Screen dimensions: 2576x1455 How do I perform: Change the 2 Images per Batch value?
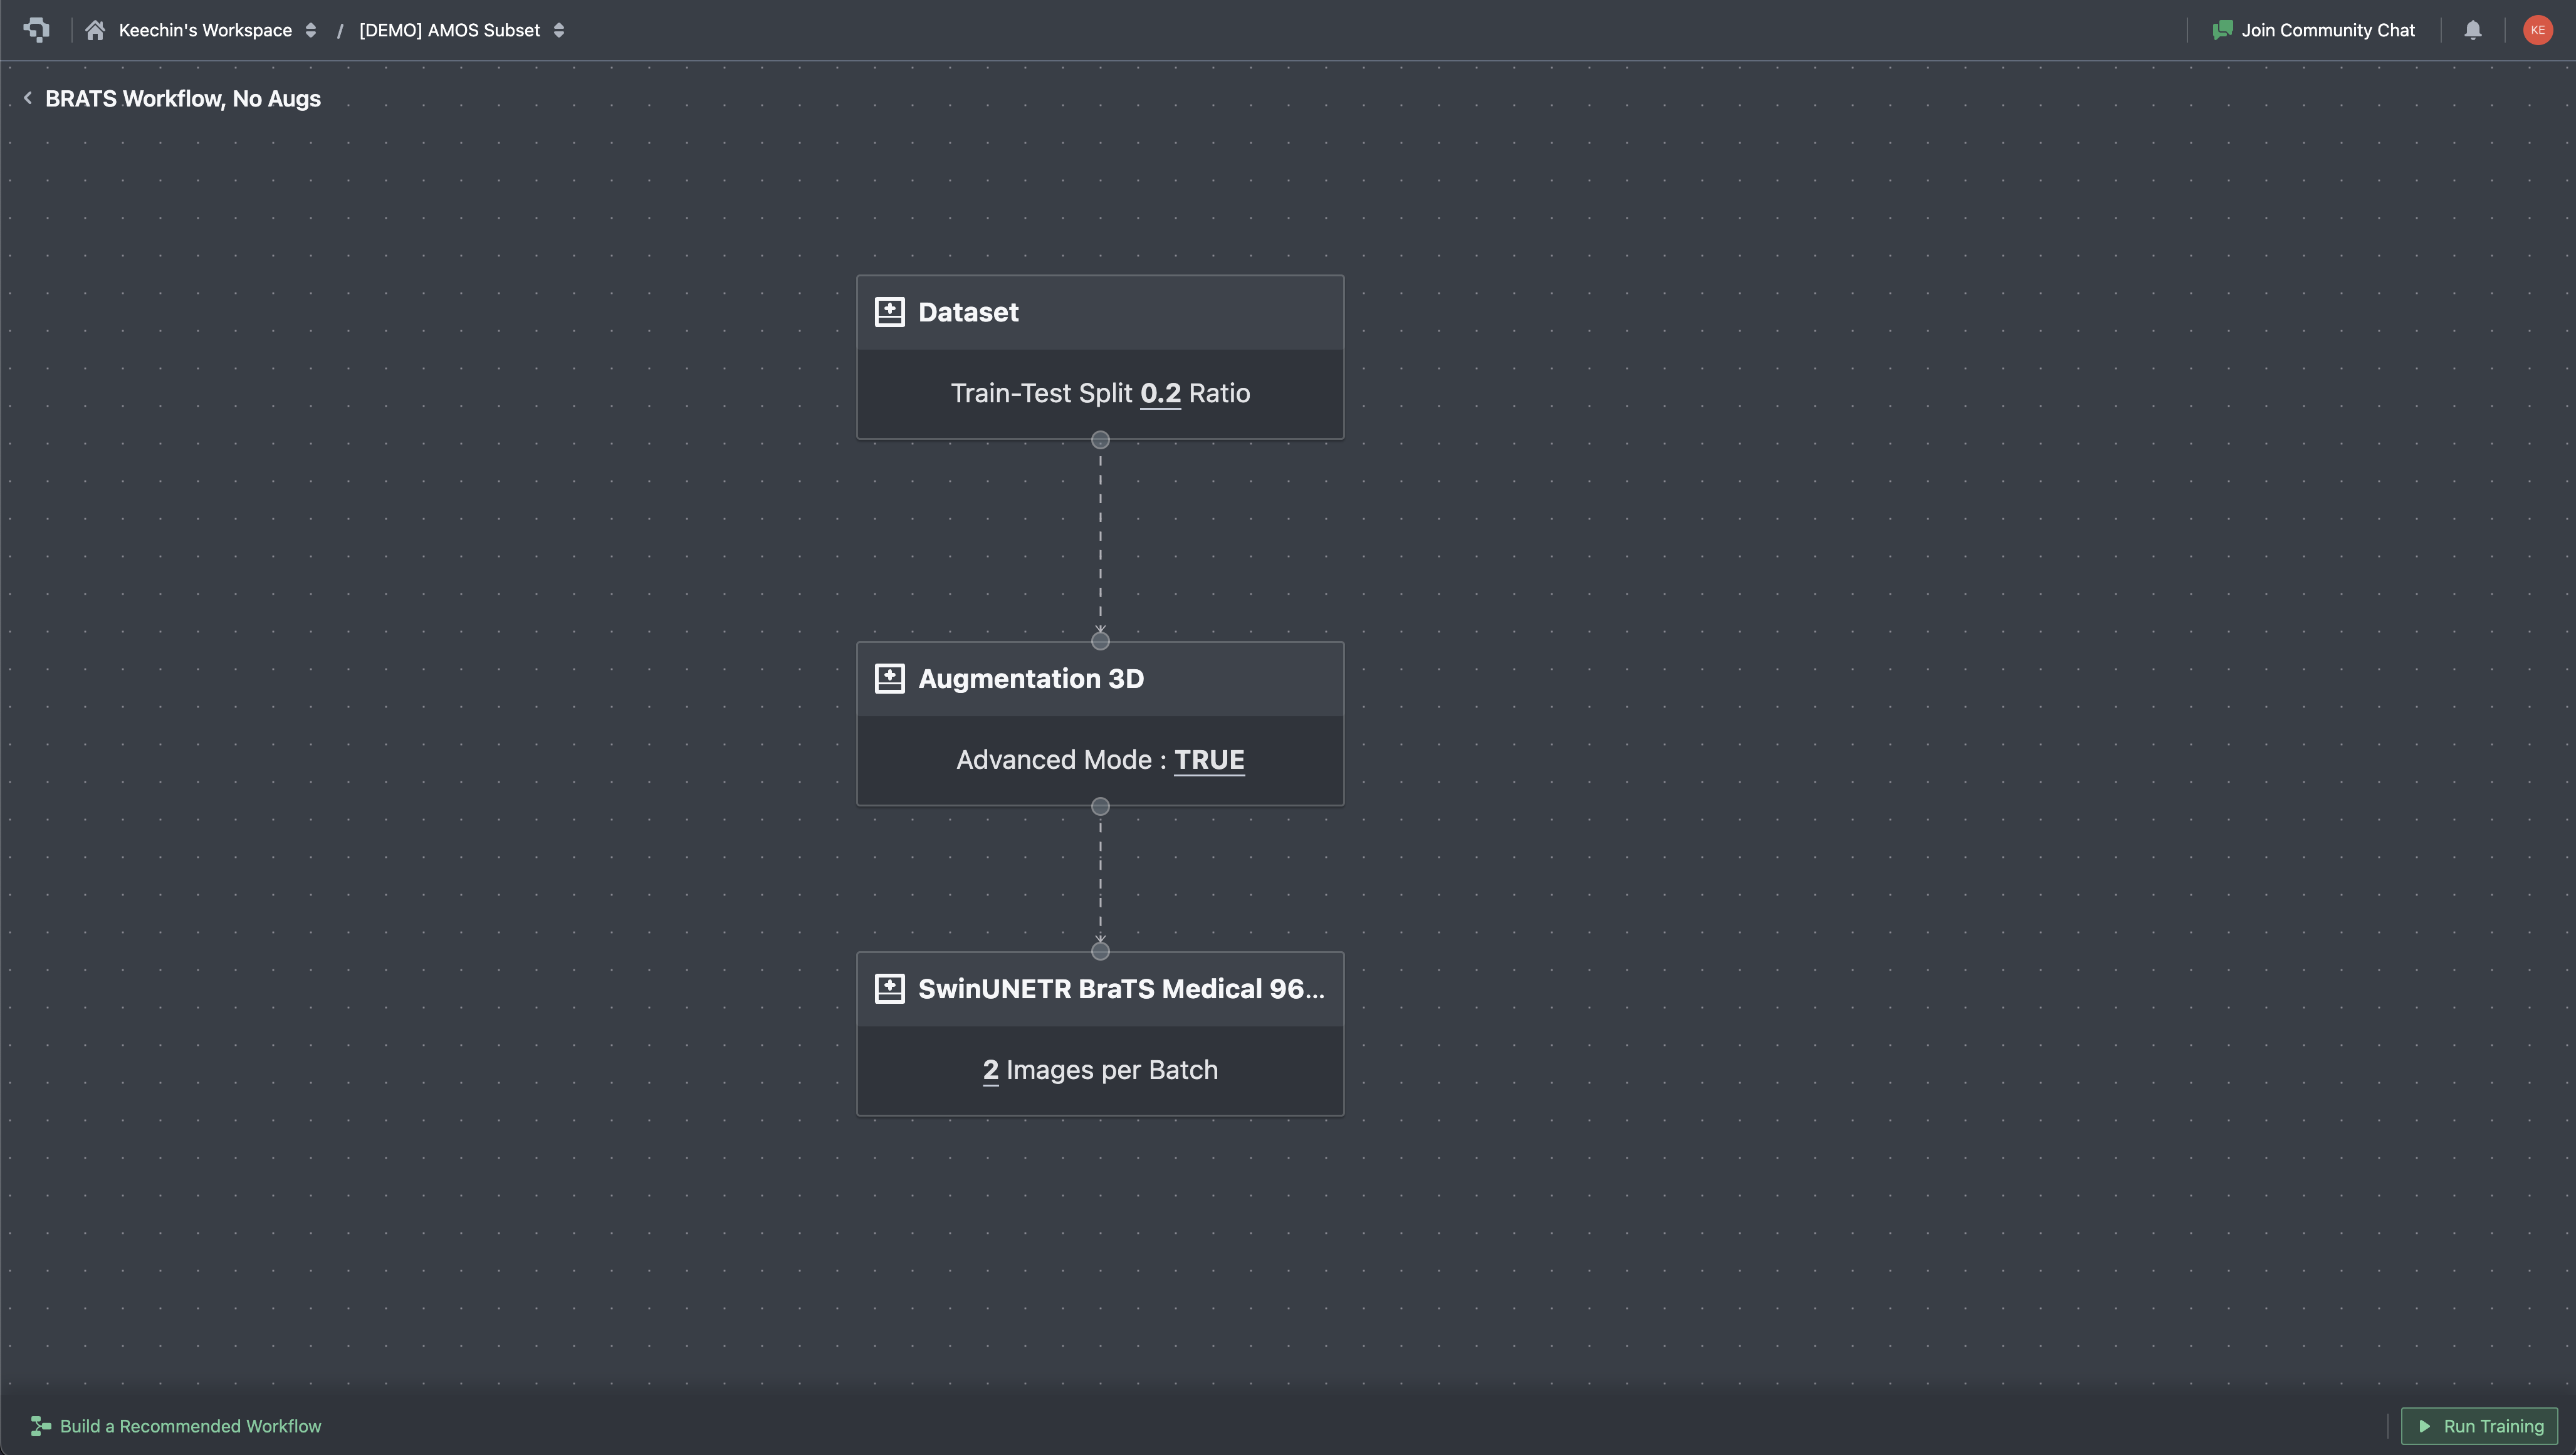990,1069
